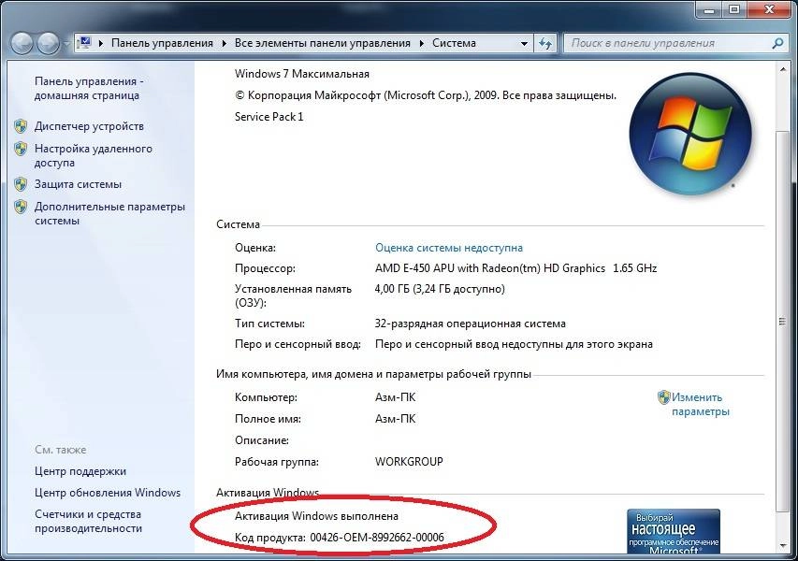Open the address bar history dropdown
The height and width of the screenshot is (561, 798).
(x=524, y=44)
